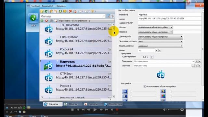The height and width of the screenshot is (117, 208).
Task: Click the gold star favorites icon
Action: pos(51,11)
